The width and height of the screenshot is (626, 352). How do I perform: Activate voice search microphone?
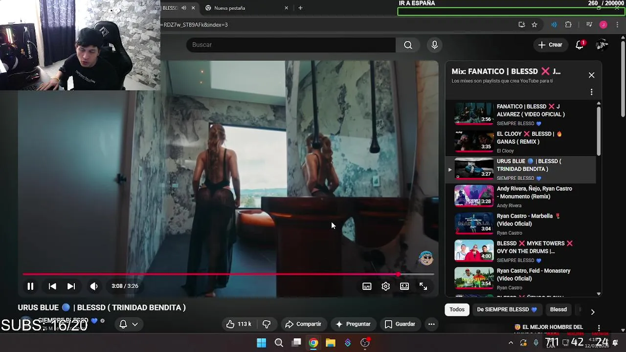435,45
